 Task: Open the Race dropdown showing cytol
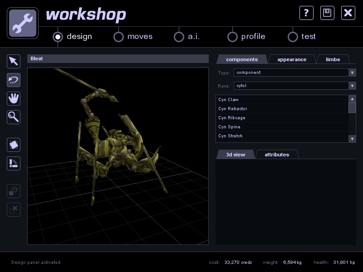click(352, 86)
